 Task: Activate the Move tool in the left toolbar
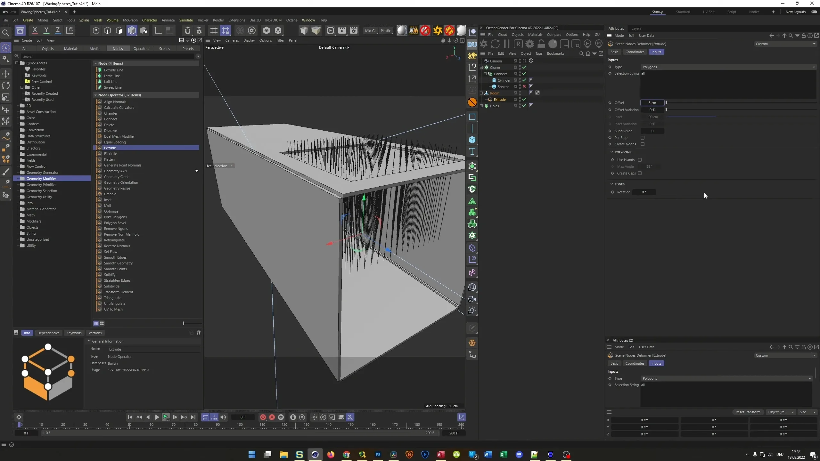point(6,74)
